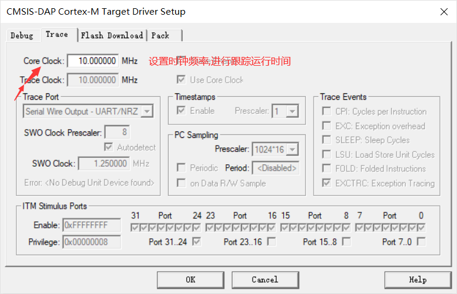Toggle ITM stimulus port 24 checkbox
This screenshot has width=457, height=294.
pyautogui.click(x=197, y=228)
